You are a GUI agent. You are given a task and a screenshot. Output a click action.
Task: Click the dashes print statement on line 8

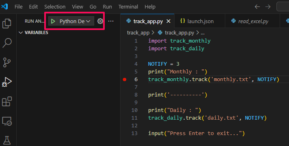pos(178,95)
